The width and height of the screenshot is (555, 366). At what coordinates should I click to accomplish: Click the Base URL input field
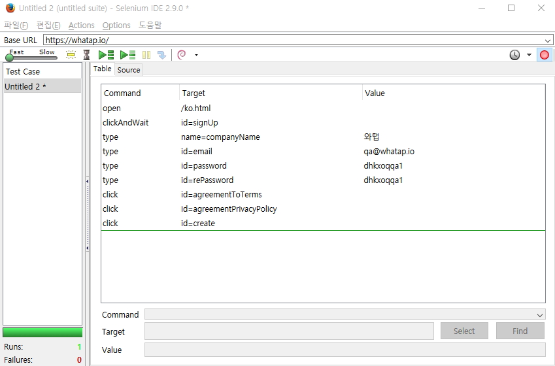pos(293,40)
